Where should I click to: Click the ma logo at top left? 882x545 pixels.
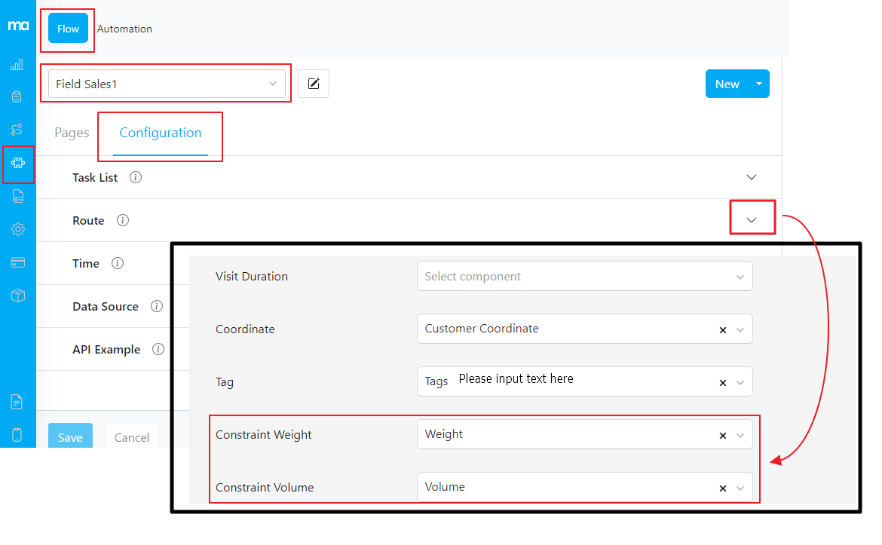pos(17,25)
